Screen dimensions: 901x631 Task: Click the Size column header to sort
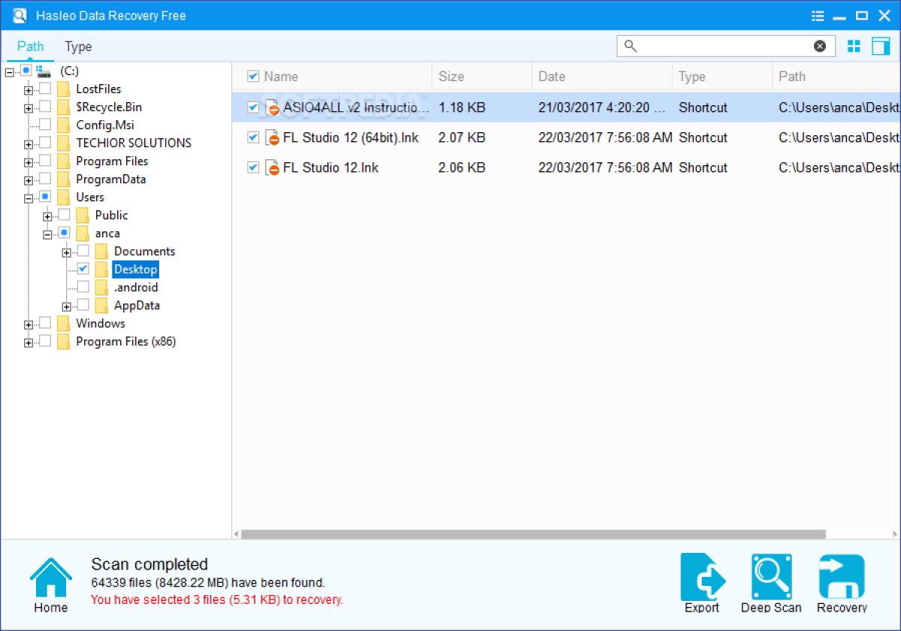point(451,76)
